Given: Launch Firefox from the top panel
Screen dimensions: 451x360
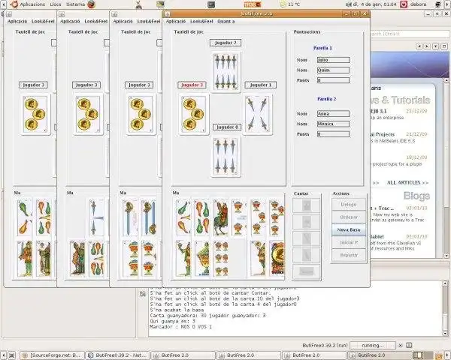Looking at the screenshot, I should tap(92, 4).
